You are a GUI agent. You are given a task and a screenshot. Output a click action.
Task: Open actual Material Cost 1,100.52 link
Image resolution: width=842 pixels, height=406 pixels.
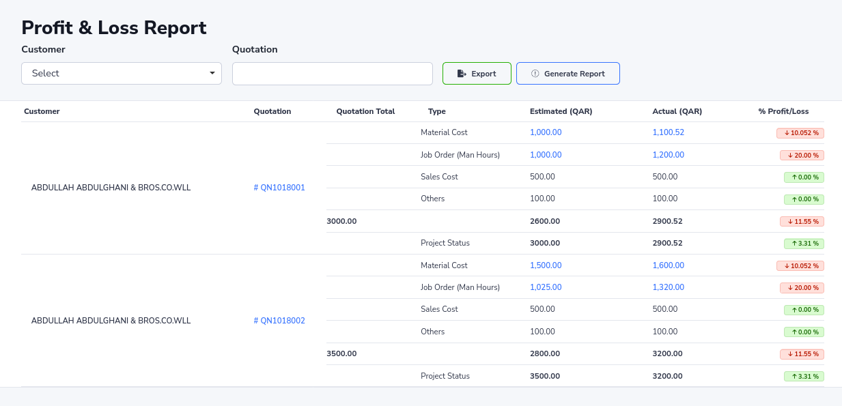[x=669, y=132]
